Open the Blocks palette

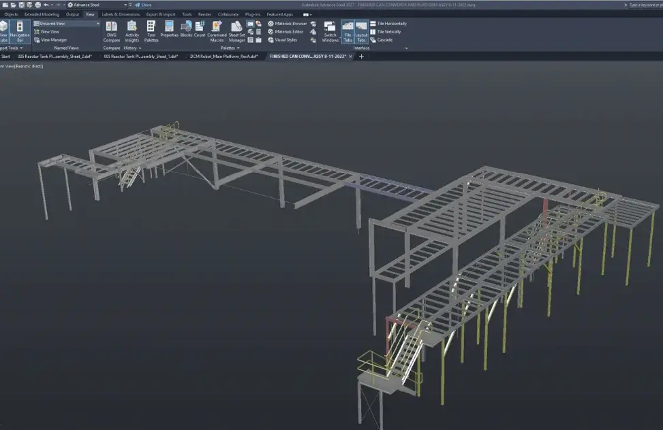point(186,29)
